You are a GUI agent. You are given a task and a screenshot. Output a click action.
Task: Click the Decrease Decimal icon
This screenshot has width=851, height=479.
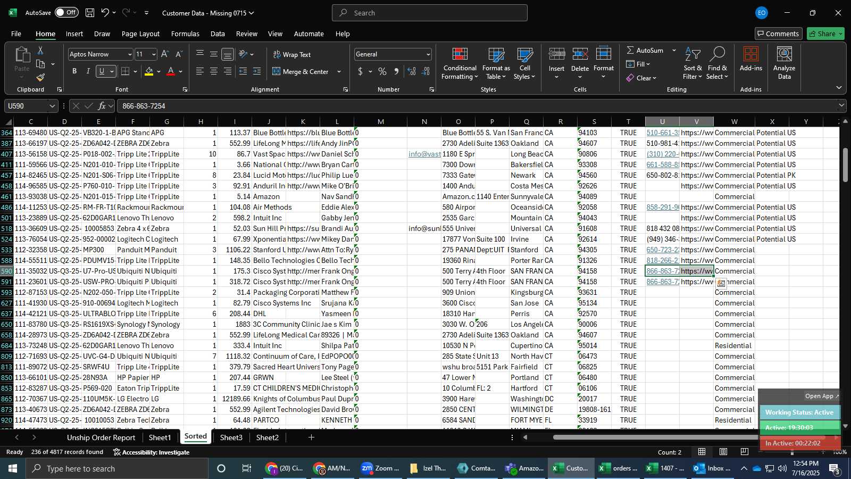pyautogui.click(x=425, y=71)
